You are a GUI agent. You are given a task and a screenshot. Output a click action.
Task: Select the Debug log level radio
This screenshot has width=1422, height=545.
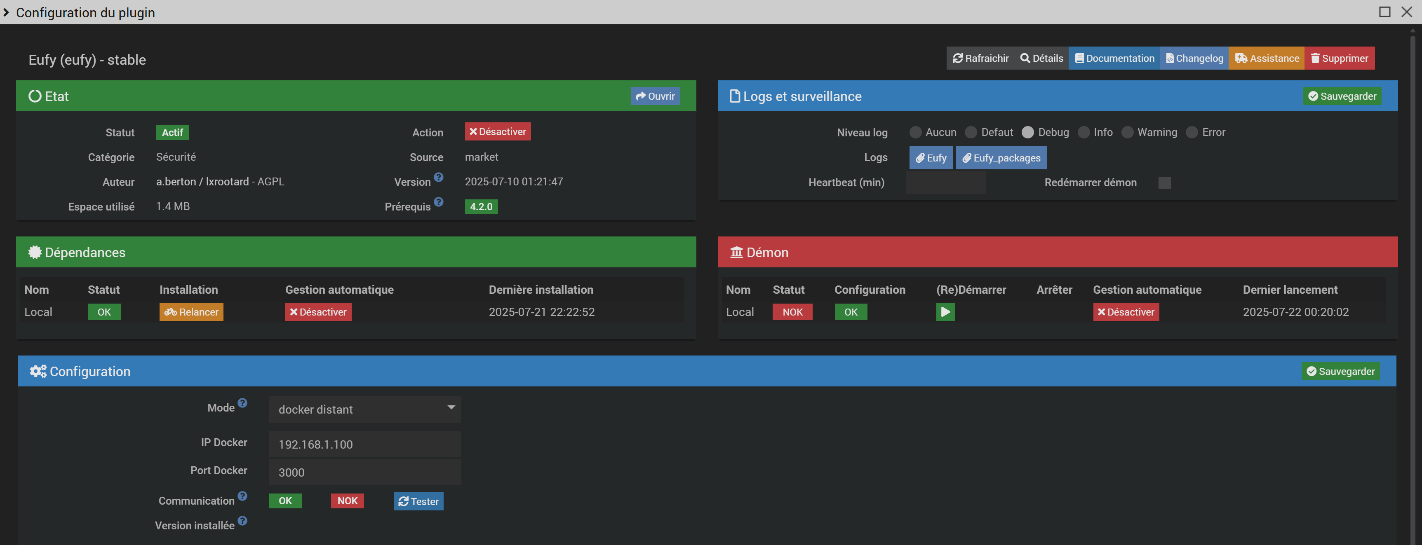pos(1027,132)
